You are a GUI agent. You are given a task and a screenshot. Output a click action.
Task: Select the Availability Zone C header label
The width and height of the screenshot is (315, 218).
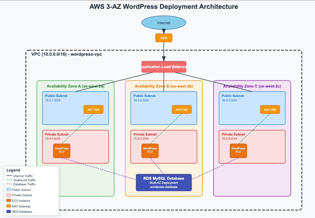(252, 86)
